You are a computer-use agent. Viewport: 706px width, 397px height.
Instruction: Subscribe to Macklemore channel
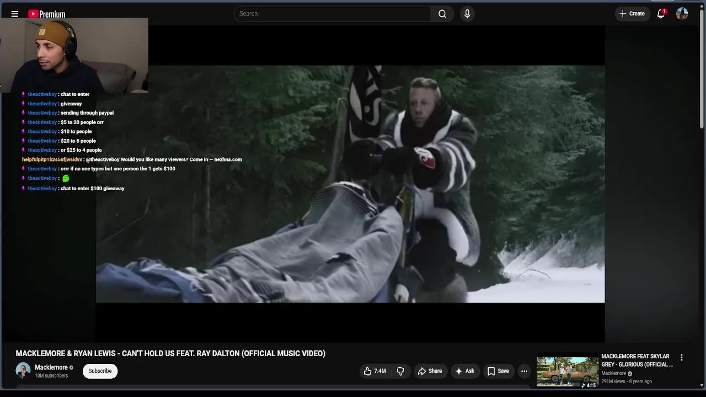pos(100,371)
